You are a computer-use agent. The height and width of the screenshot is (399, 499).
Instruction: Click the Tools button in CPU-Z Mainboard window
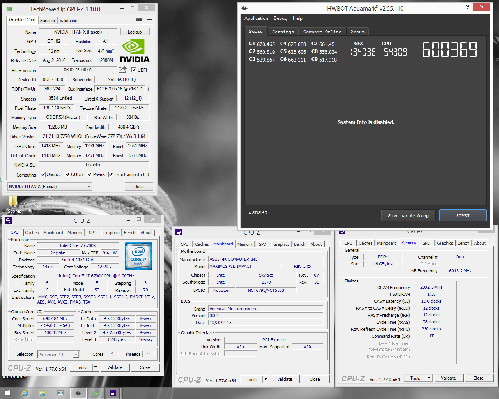(x=251, y=379)
